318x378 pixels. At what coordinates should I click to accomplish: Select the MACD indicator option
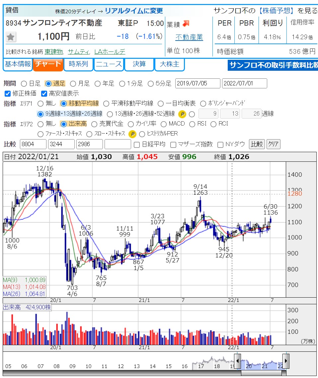[x=164, y=124]
